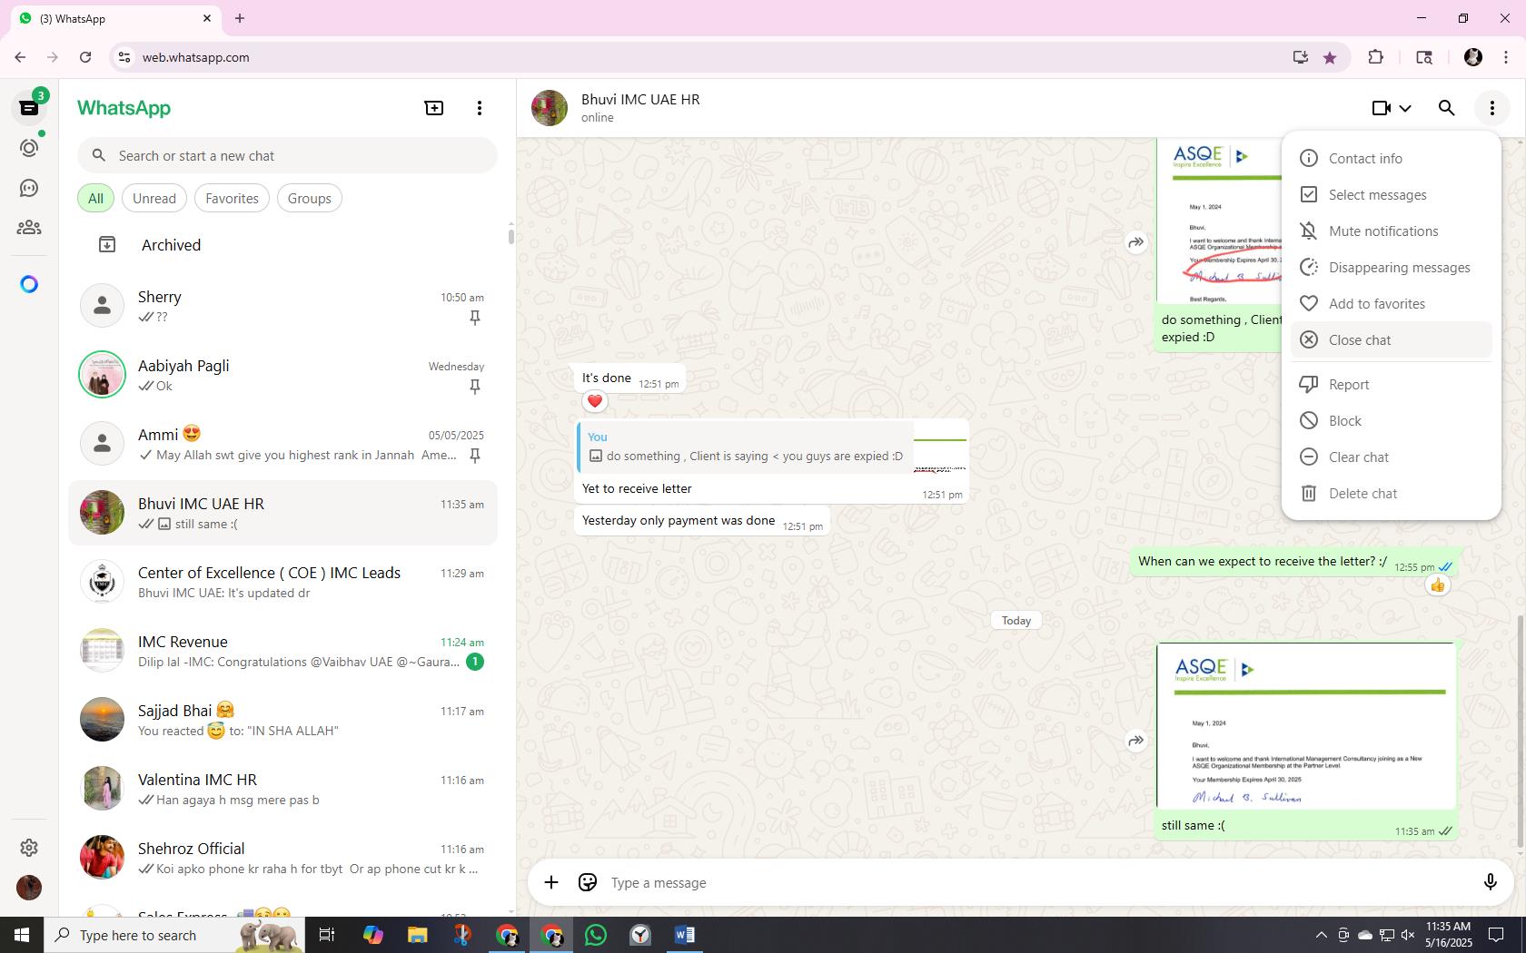
Task: Click the quoted 'You' reply preview message
Action: pyautogui.click(x=745, y=447)
